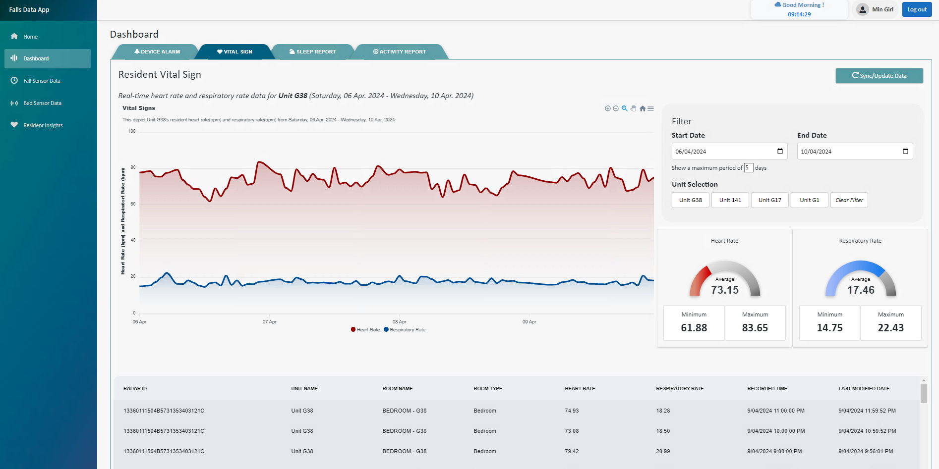Adjust the maximum period days value
The width and height of the screenshot is (939, 469).
(749, 168)
